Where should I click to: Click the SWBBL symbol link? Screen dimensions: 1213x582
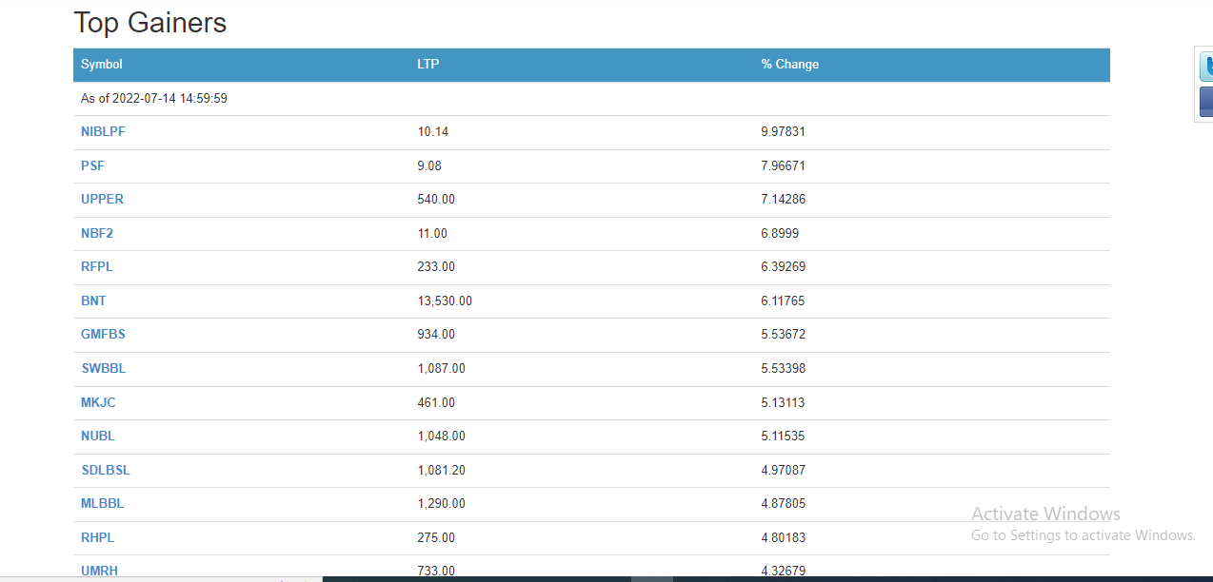103,368
